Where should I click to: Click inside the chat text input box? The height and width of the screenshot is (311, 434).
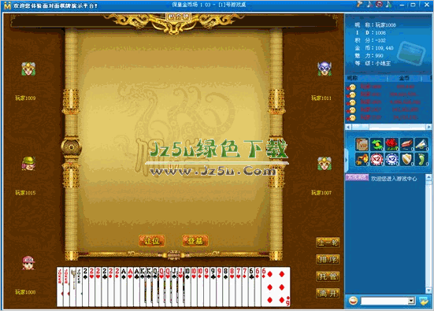(384, 301)
